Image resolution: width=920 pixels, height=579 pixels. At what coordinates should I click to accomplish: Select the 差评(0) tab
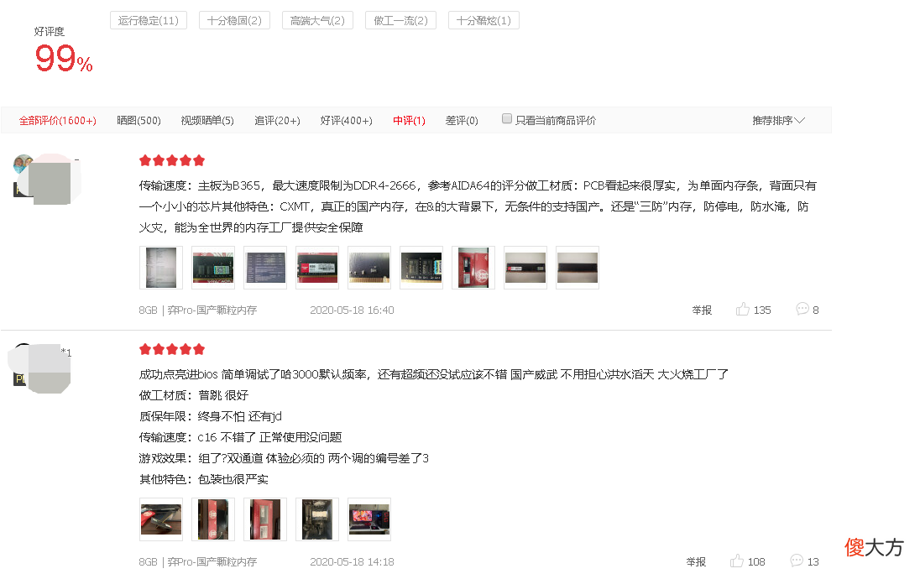[x=461, y=120]
